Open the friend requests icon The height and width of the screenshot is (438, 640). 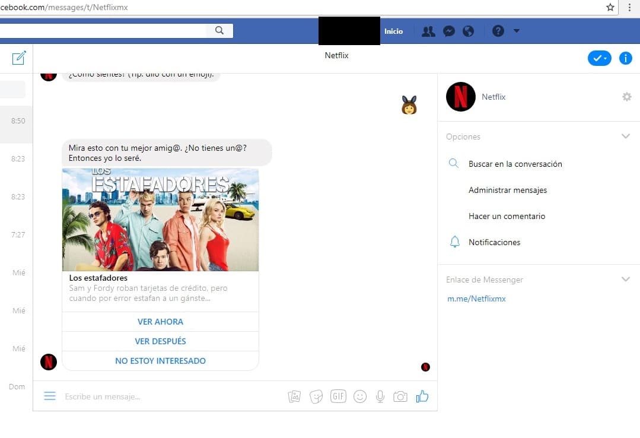(428, 31)
